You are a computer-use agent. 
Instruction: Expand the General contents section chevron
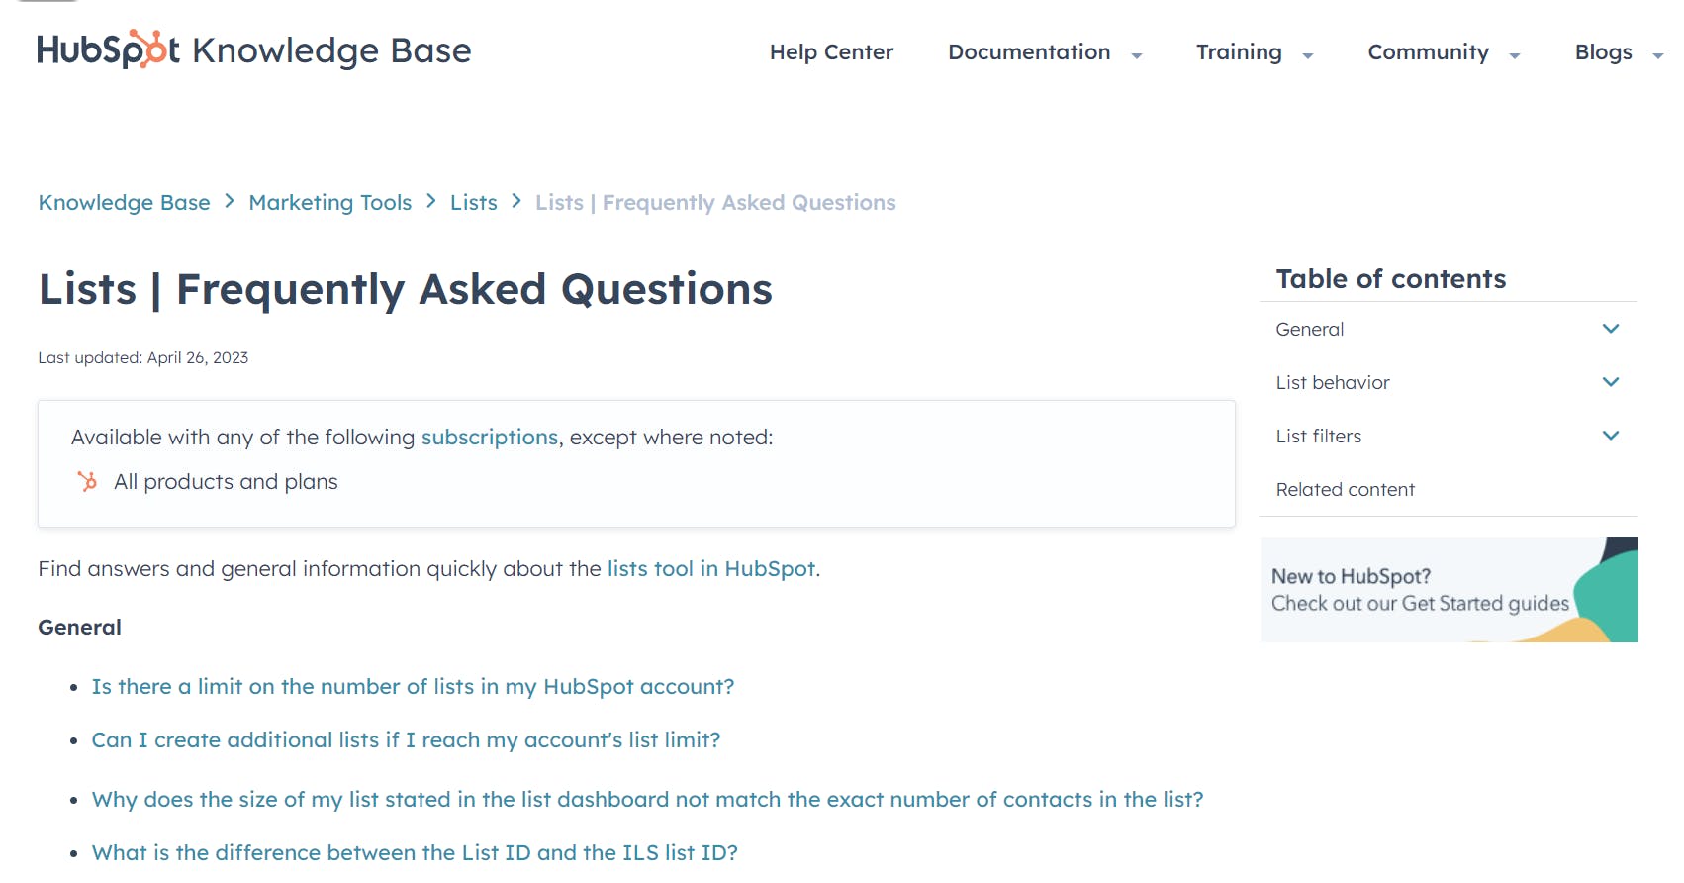(x=1610, y=329)
